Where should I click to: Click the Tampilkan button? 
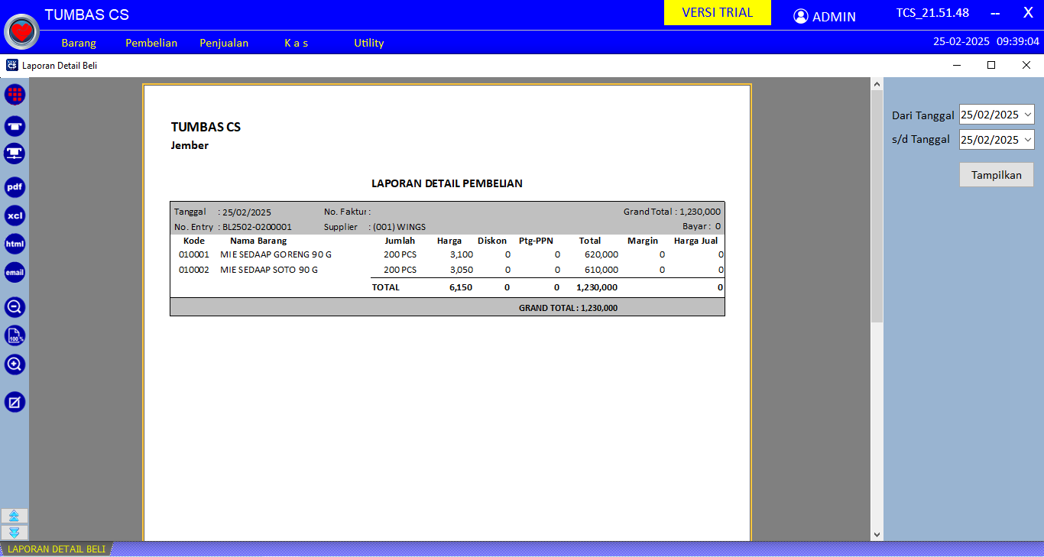pos(997,175)
